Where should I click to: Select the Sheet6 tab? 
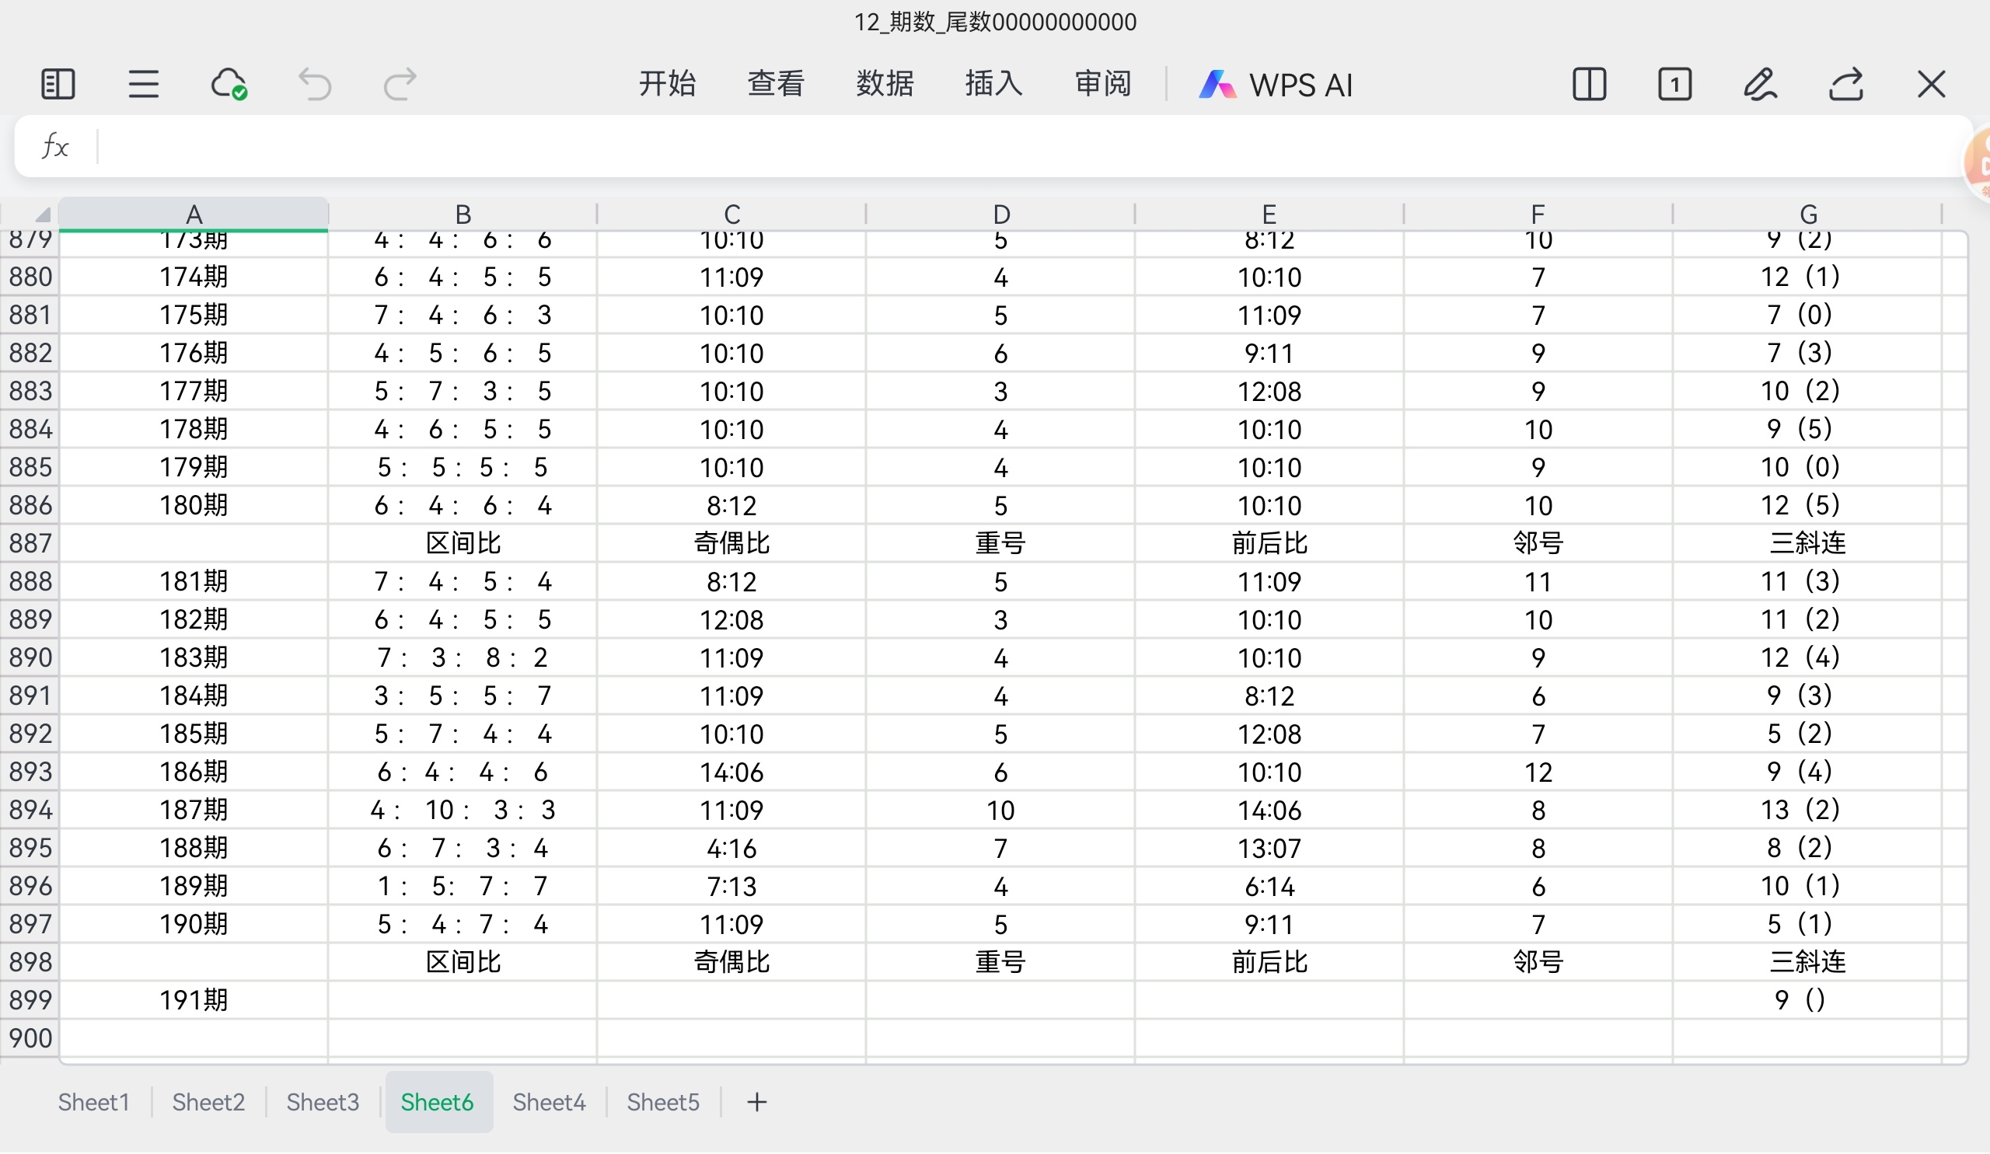coord(438,1103)
